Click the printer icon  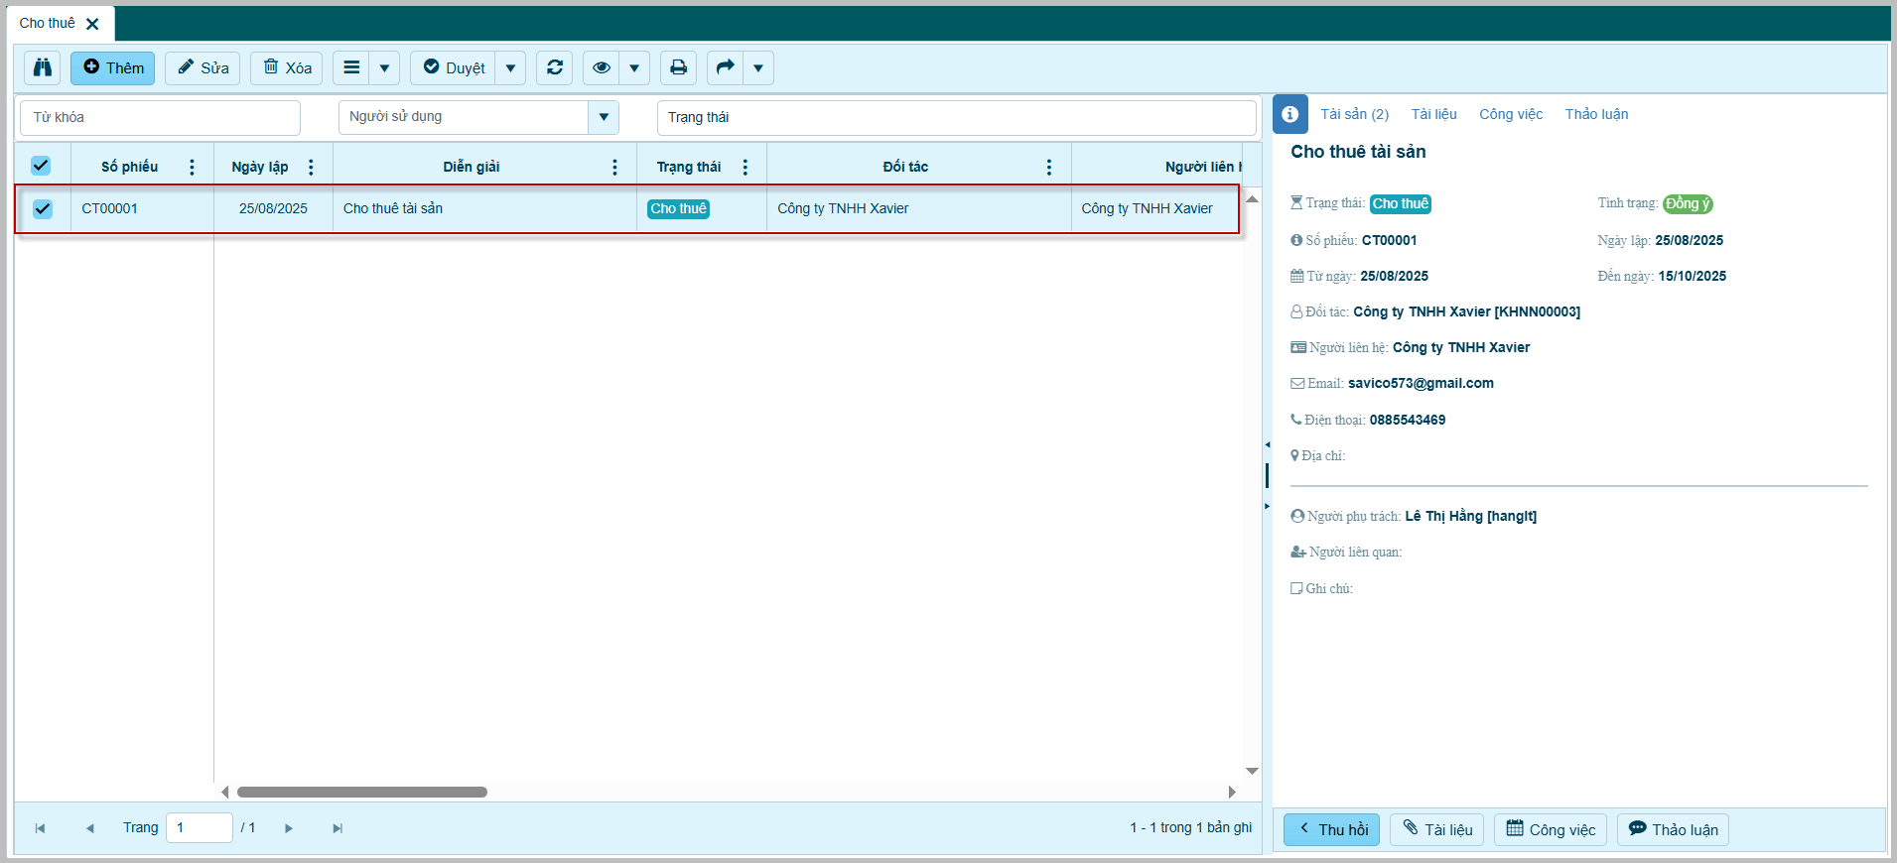click(678, 67)
